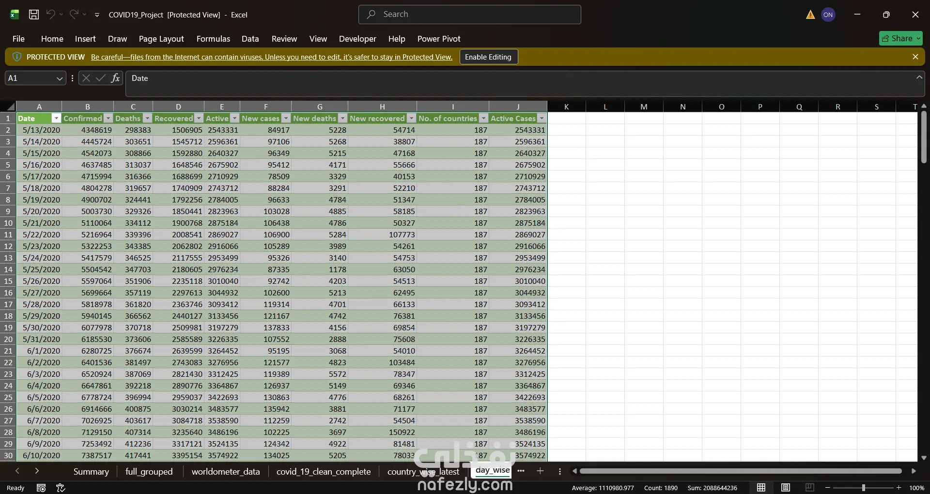Click the Enter checkmark formula bar icon

[x=101, y=78]
